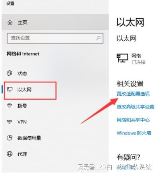Click the Home house icon

click(10, 22)
